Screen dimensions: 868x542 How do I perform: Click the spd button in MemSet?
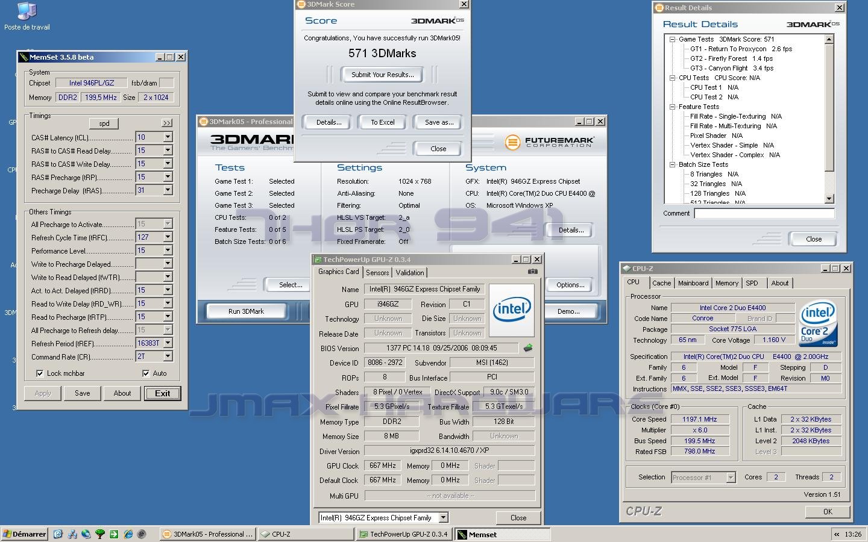104,123
